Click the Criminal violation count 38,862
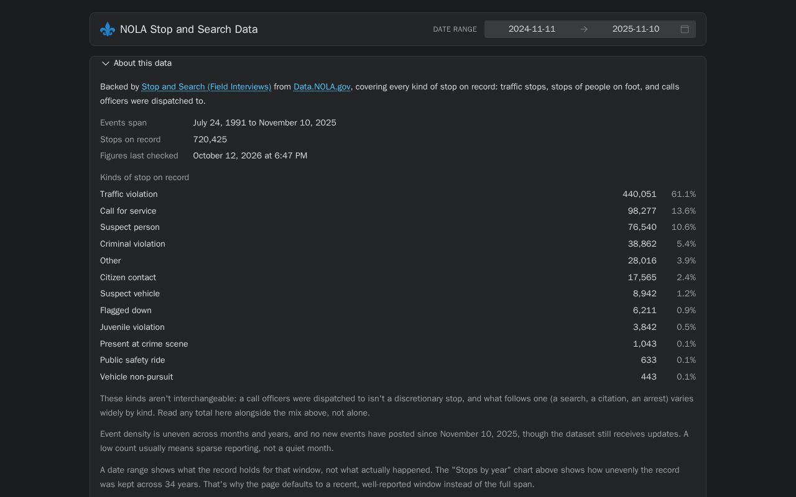The height and width of the screenshot is (497, 796). (642, 244)
